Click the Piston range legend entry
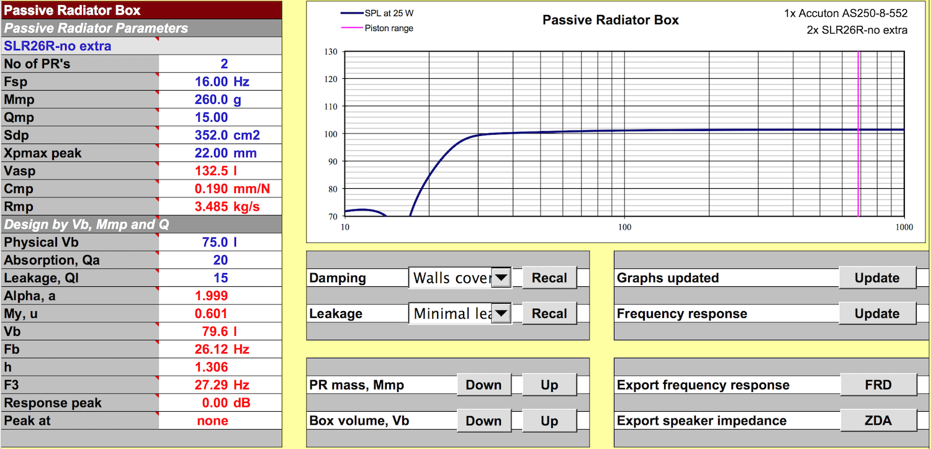This screenshot has height=449, width=931. pos(377,28)
